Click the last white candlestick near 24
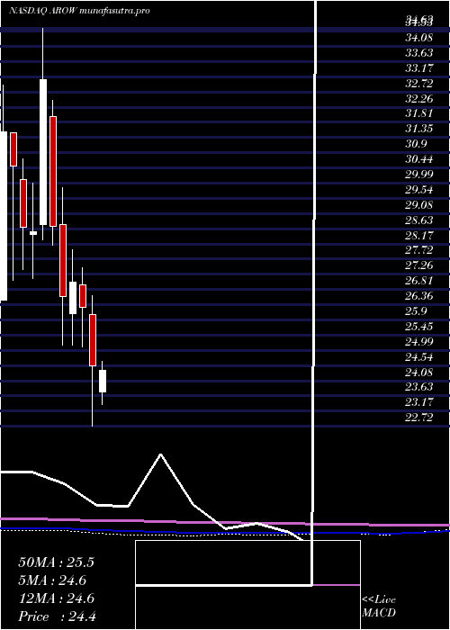450x630 pixels. [x=103, y=381]
